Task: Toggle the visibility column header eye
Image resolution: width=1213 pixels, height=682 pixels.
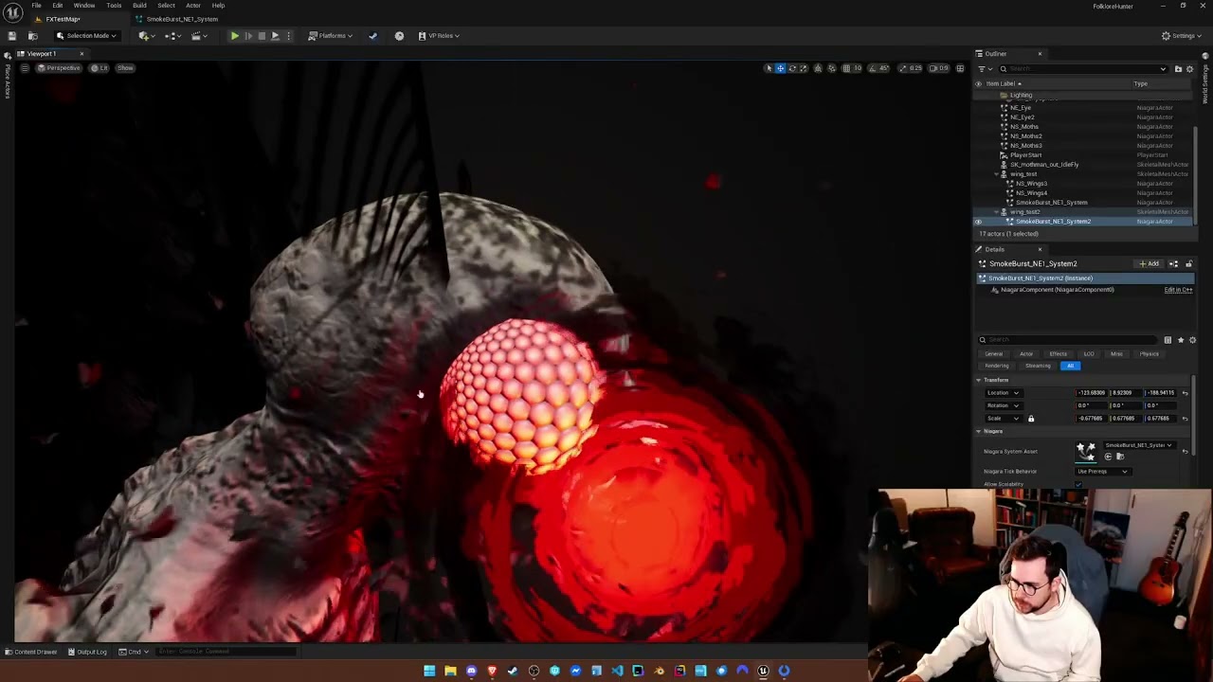Action: coord(978,84)
